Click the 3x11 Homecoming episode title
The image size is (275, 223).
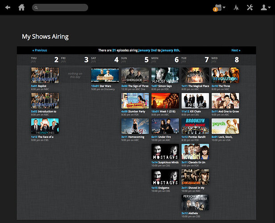(x=133, y=137)
